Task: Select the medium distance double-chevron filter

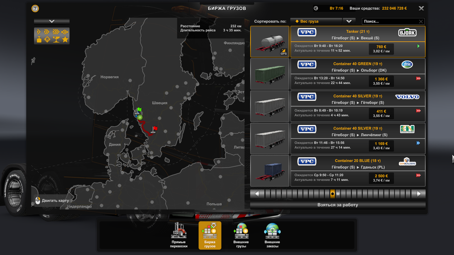Action: click(x=46, y=32)
